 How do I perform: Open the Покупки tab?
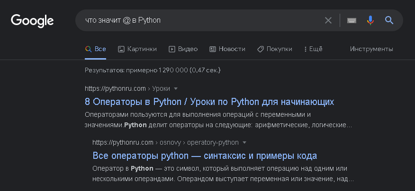pos(279,49)
